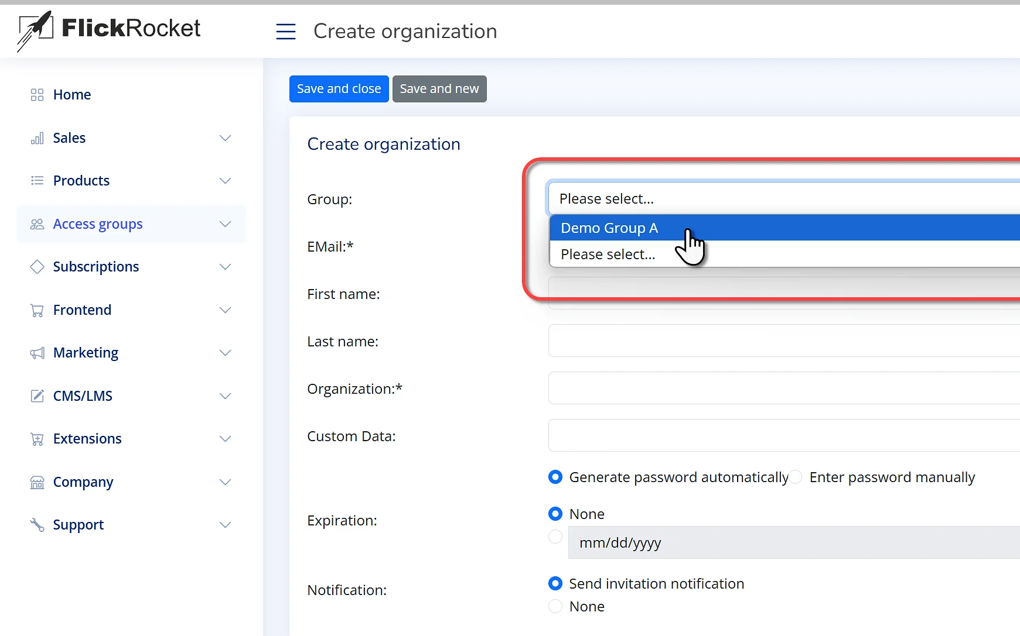Click the FlickRocket rocket logo

point(35,30)
